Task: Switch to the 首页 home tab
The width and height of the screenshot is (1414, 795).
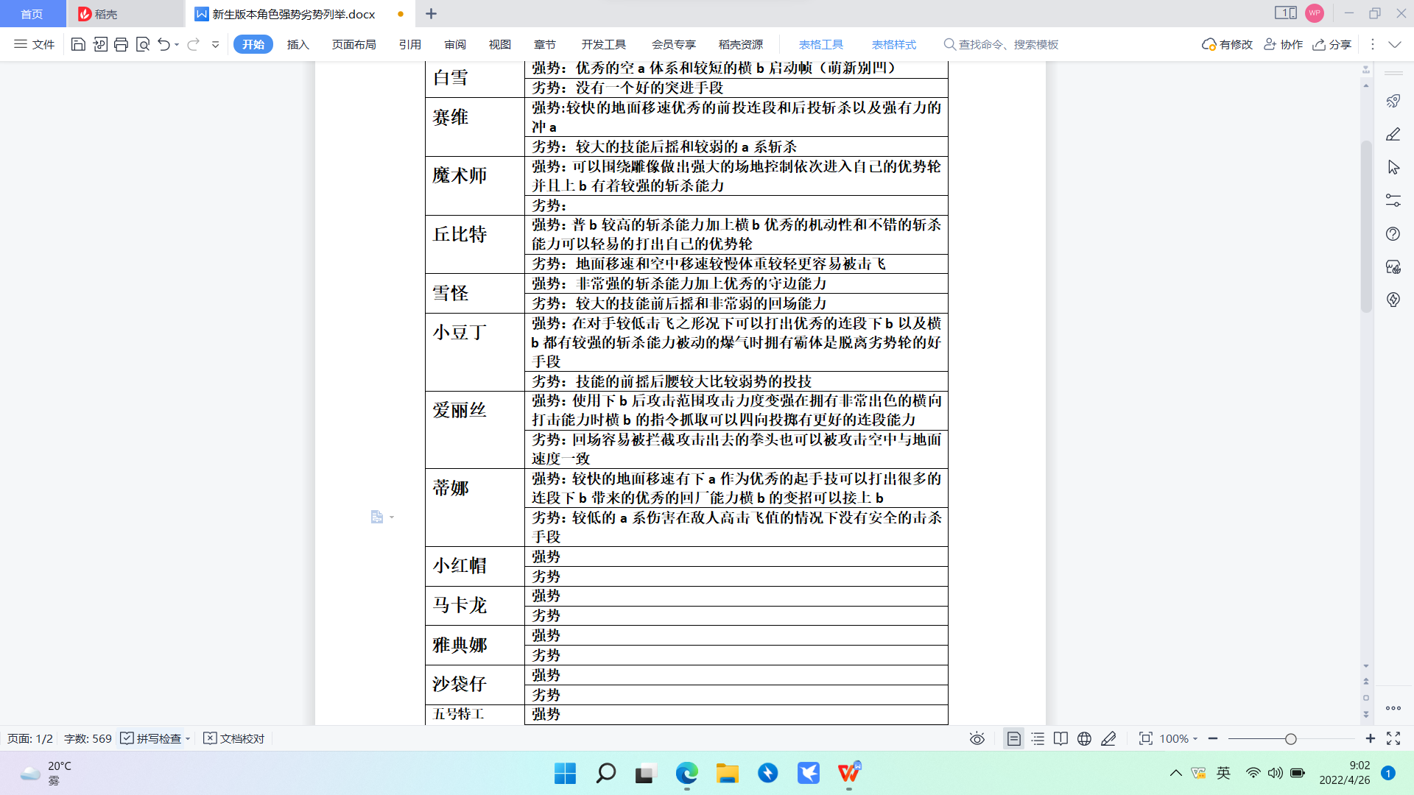Action: point(32,14)
